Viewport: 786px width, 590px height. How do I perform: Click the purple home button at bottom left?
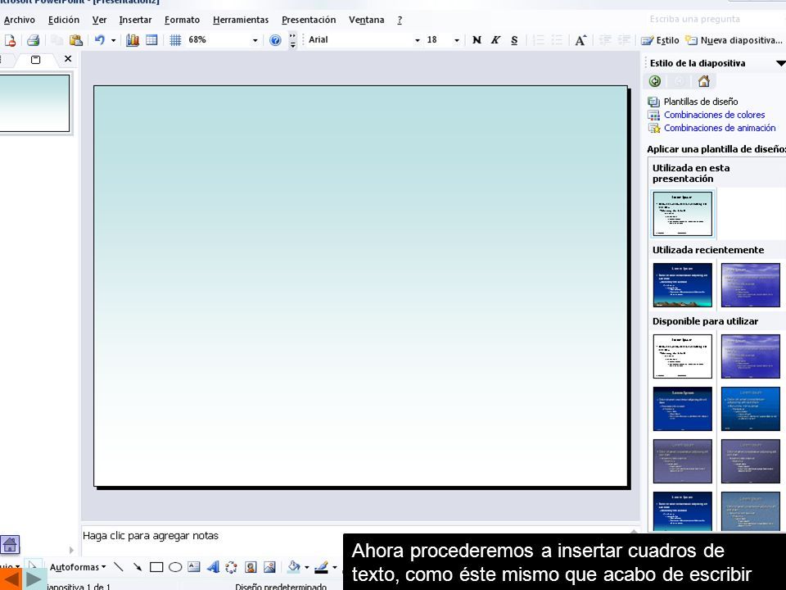tap(10, 545)
